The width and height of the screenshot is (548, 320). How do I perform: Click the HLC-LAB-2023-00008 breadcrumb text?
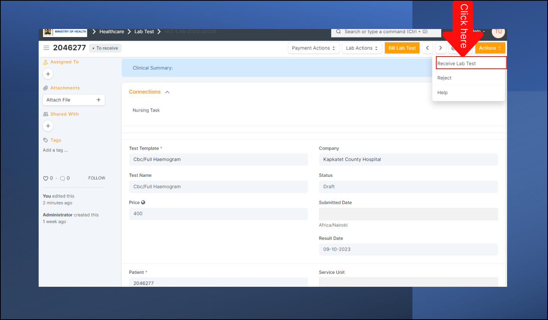pos(190,32)
